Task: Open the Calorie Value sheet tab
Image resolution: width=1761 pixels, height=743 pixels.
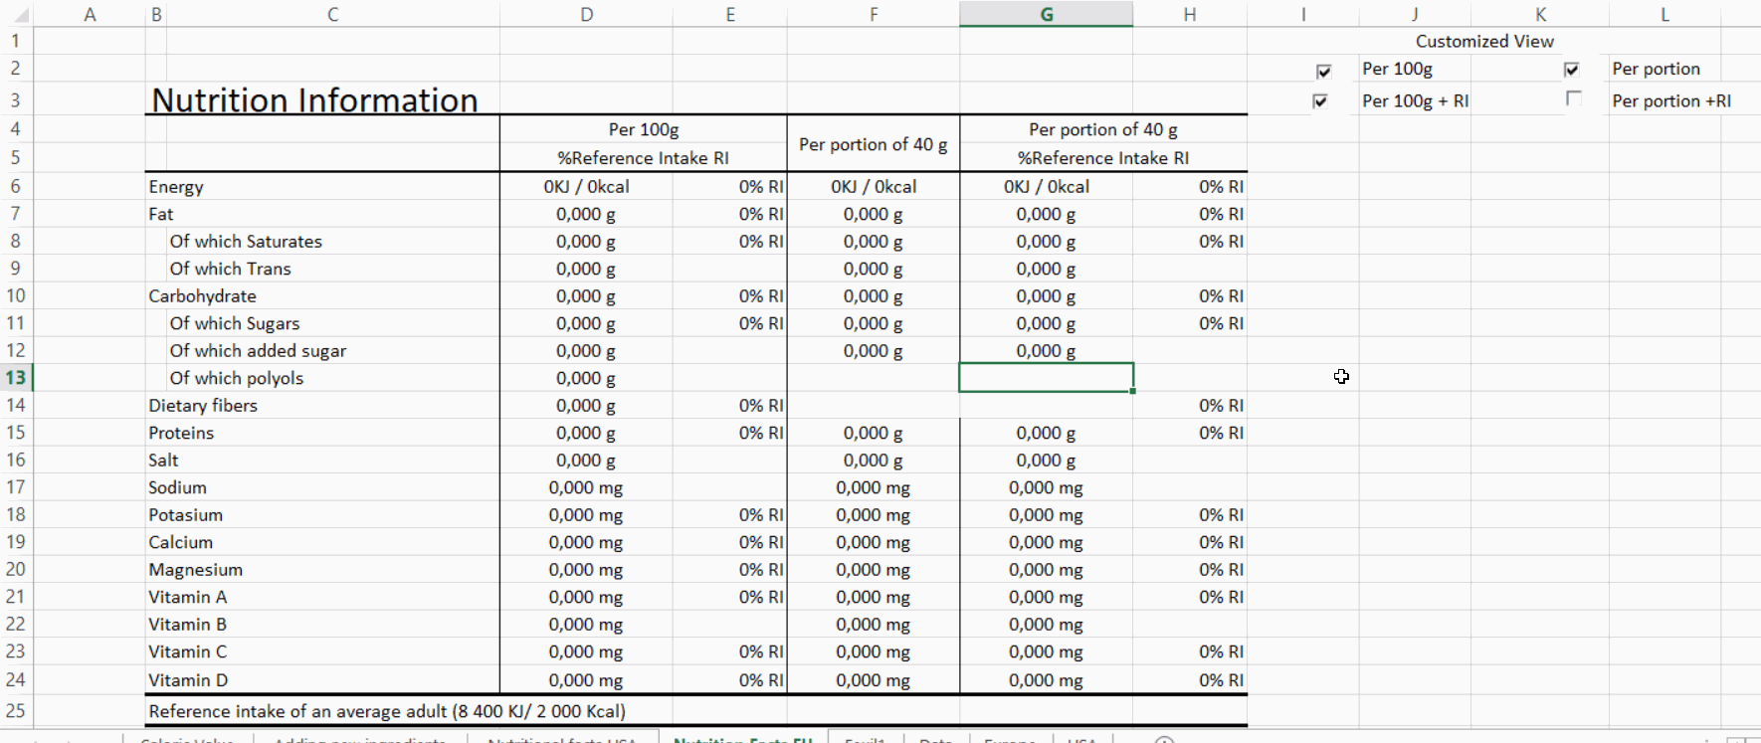Action: point(187,739)
